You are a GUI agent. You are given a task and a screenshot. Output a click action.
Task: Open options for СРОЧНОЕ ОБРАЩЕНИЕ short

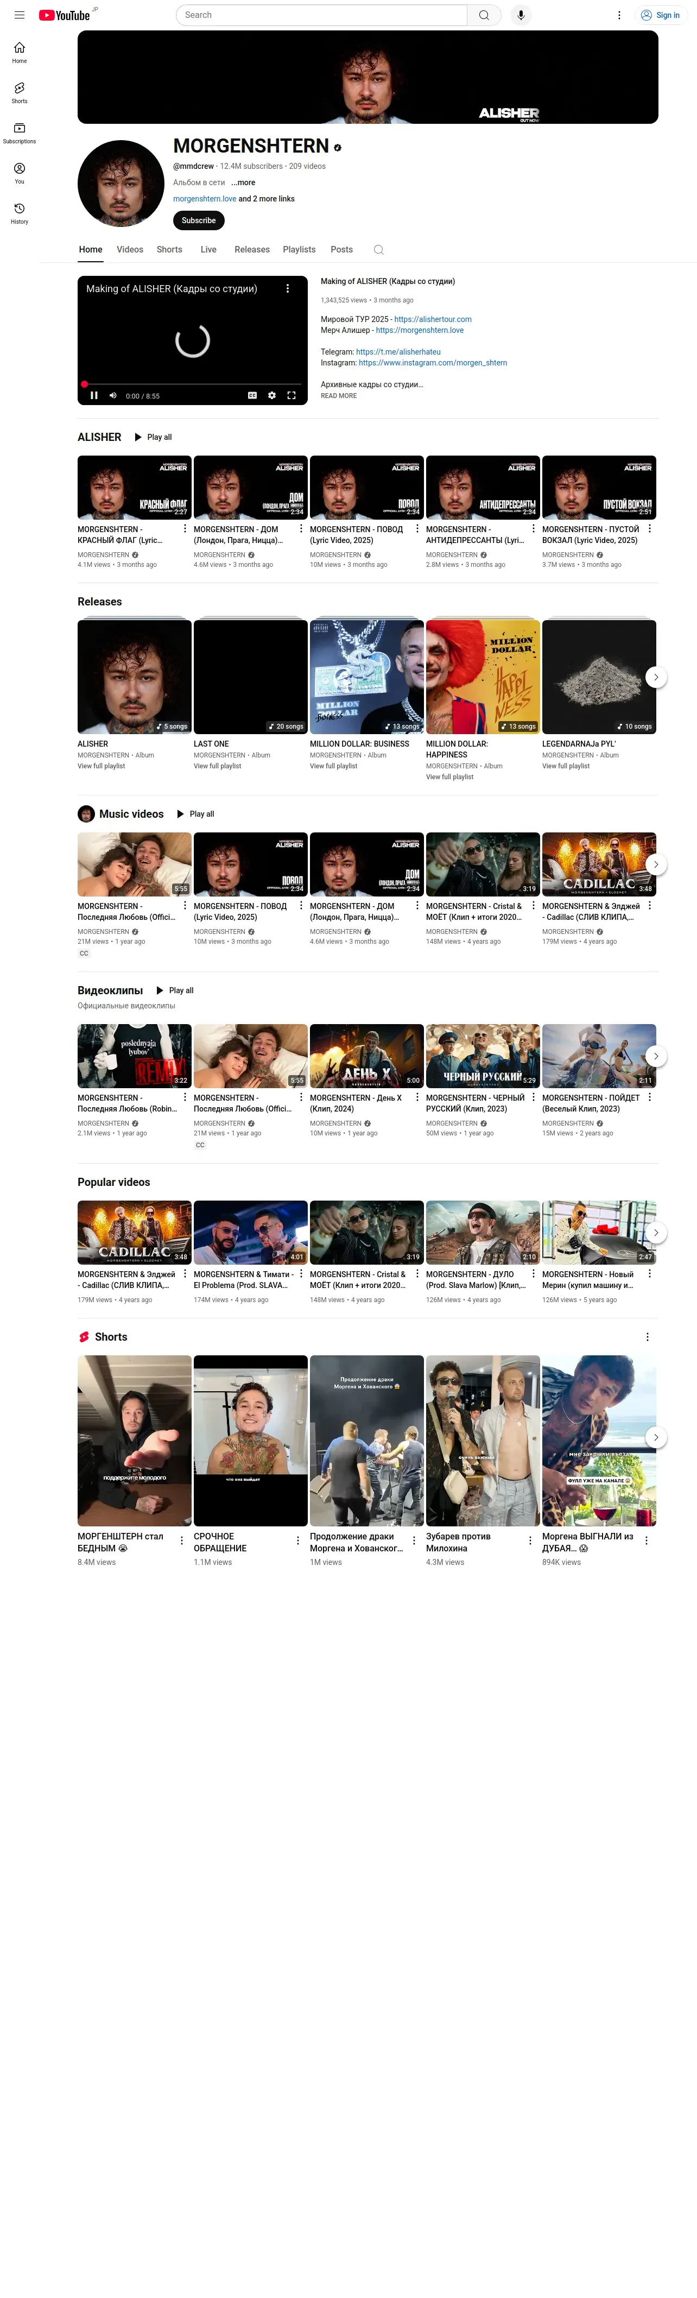[297, 1541]
